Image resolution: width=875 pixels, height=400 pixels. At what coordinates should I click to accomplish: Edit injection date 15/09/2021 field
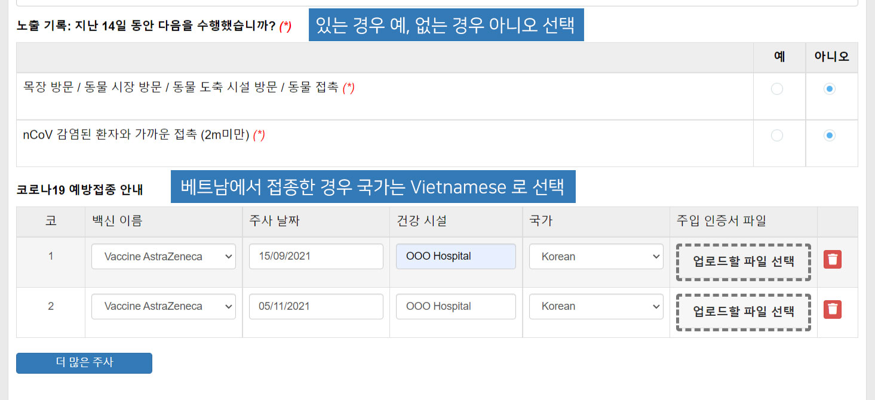point(316,257)
